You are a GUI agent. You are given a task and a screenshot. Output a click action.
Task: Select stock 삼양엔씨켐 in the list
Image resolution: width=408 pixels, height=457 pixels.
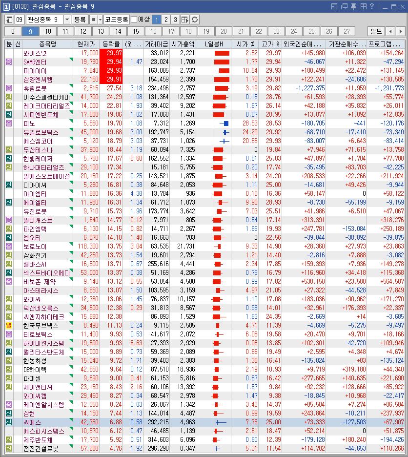[38, 79]
